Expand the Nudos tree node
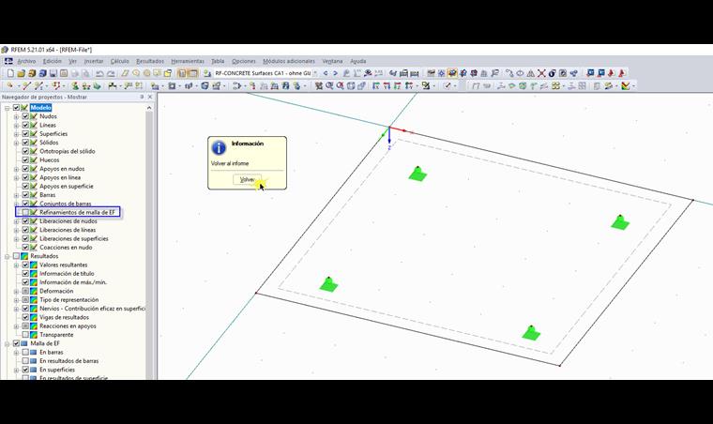This screenshot has width=713, height=424. (x=16, y=116)
